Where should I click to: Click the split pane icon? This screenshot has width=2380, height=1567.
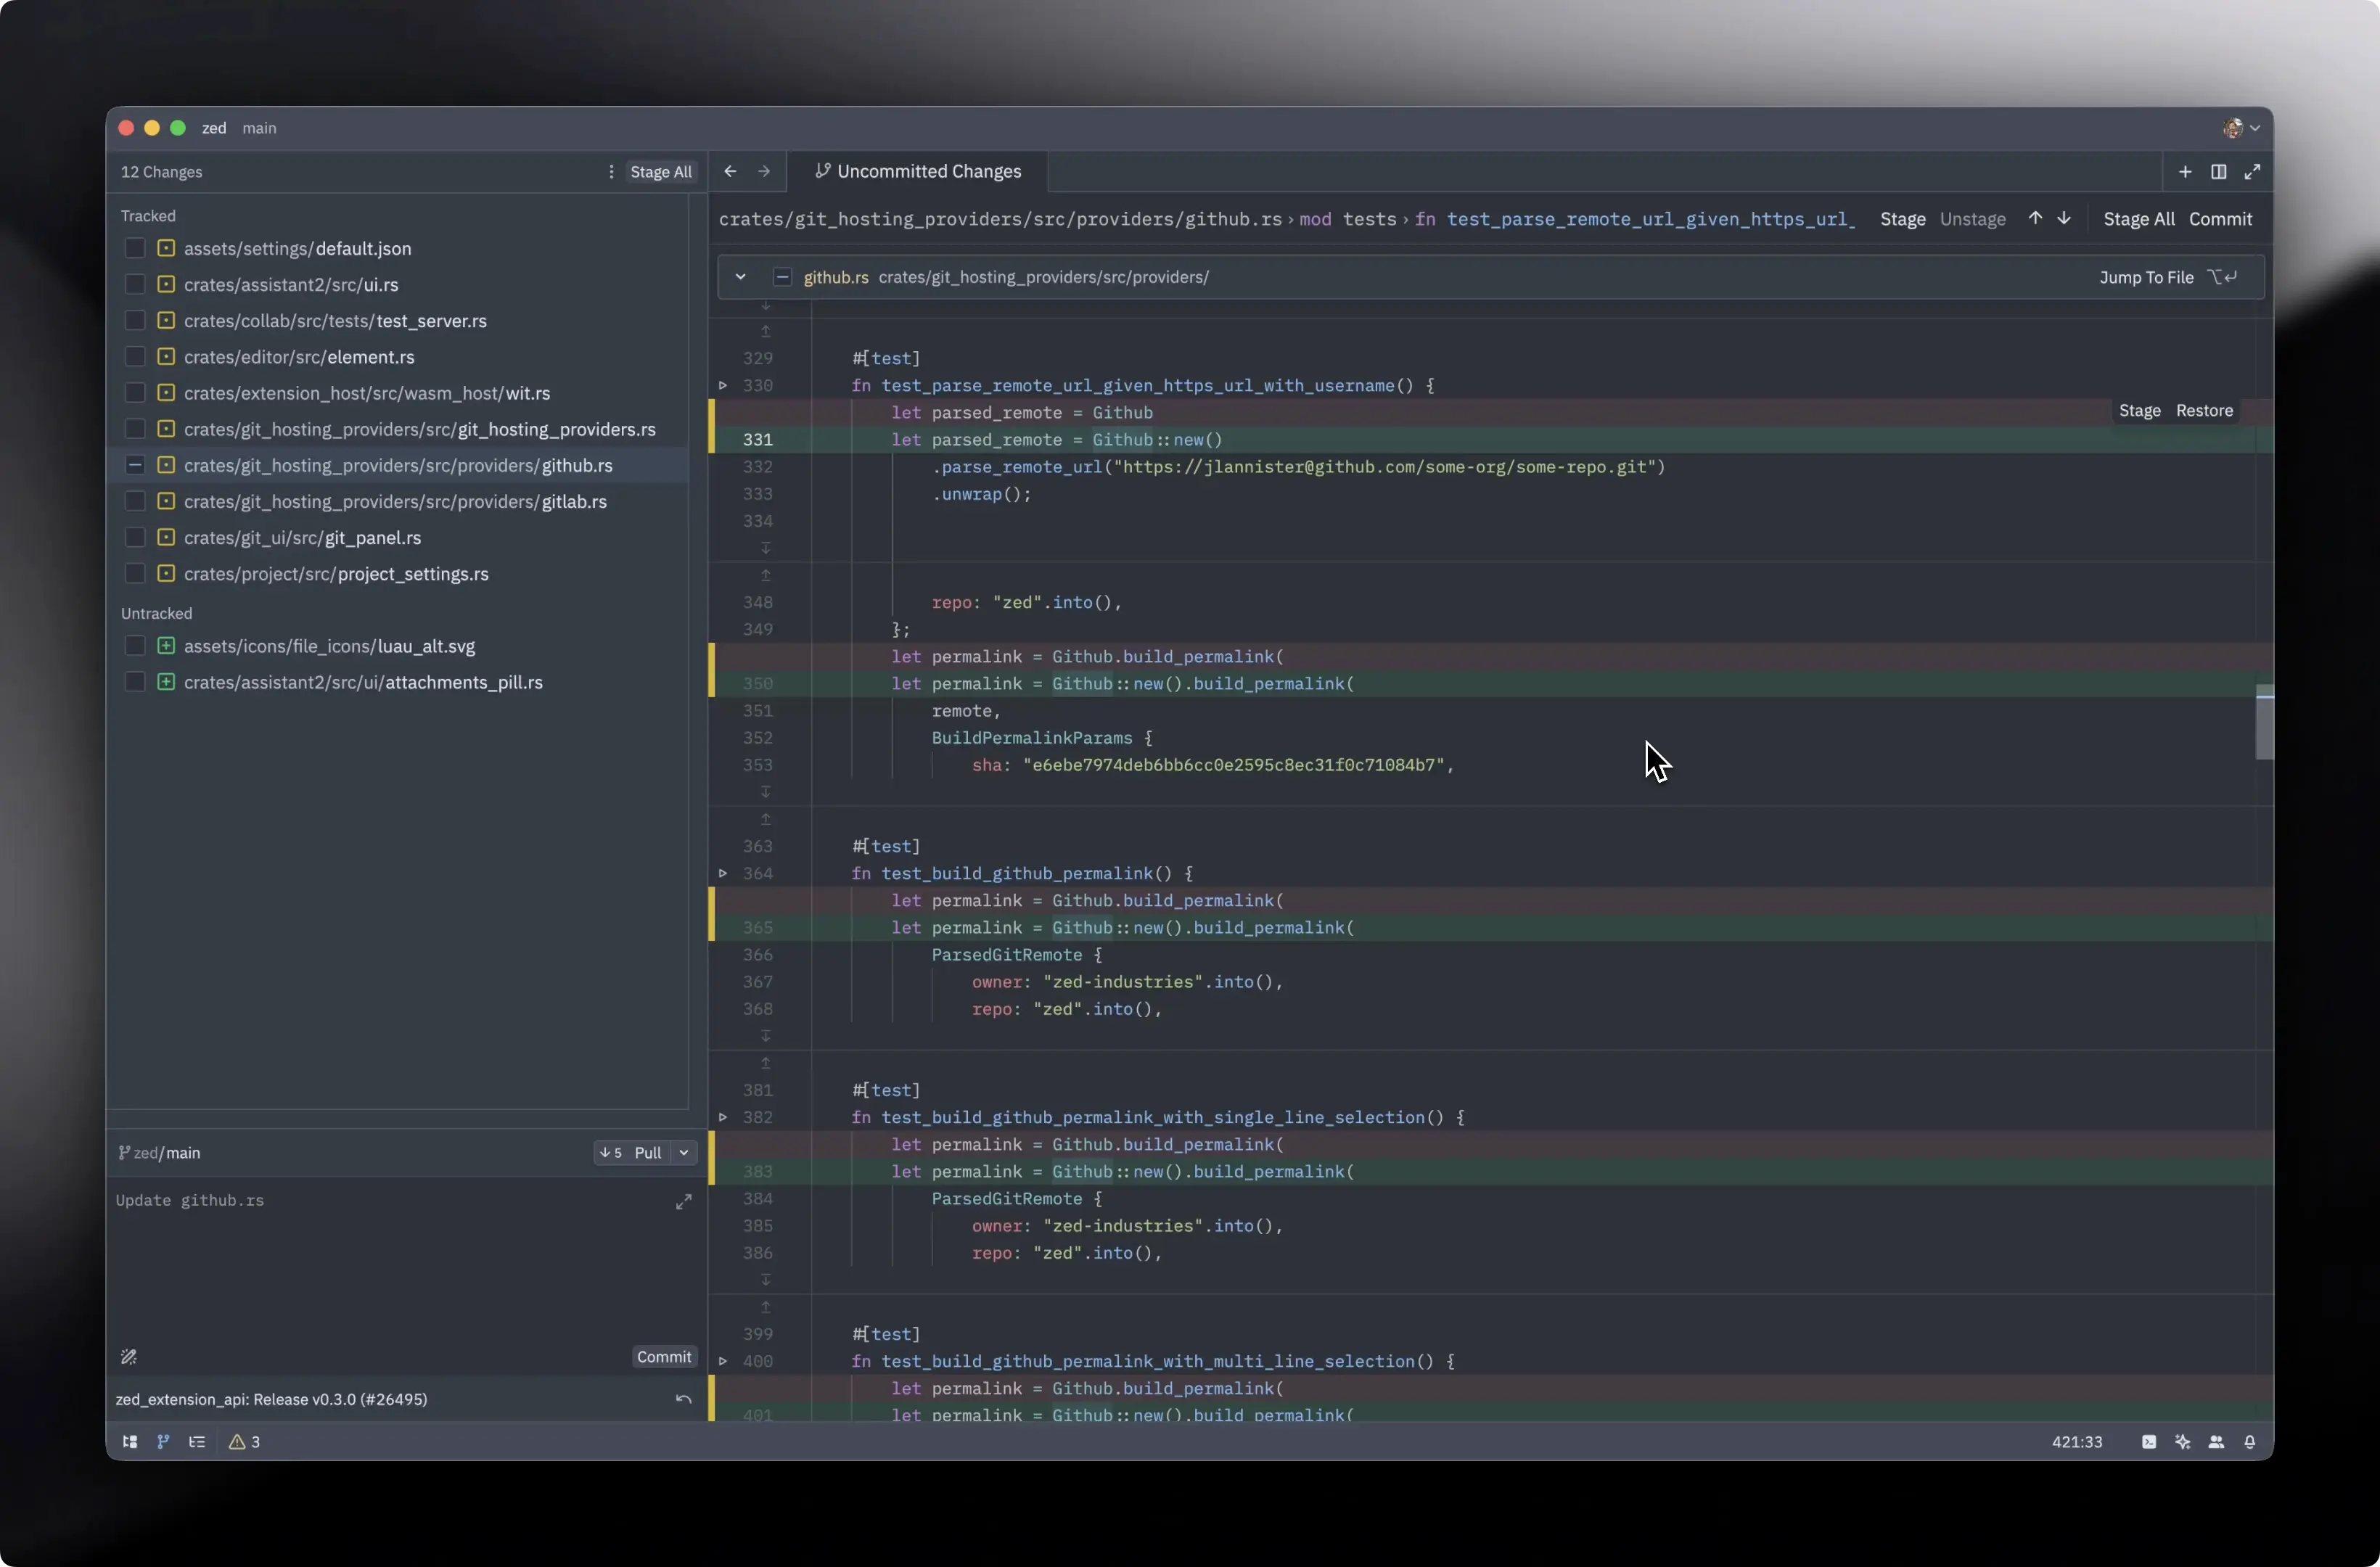click(2218, 172)
